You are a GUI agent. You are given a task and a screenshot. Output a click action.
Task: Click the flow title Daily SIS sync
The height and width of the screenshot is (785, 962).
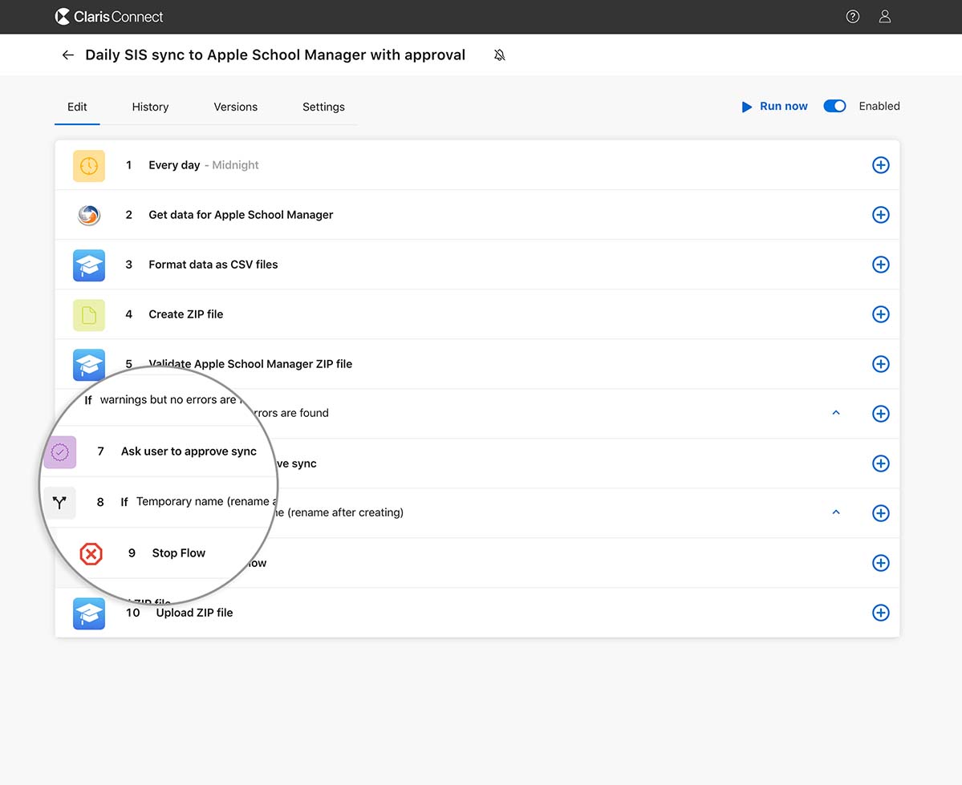point(275,55)
